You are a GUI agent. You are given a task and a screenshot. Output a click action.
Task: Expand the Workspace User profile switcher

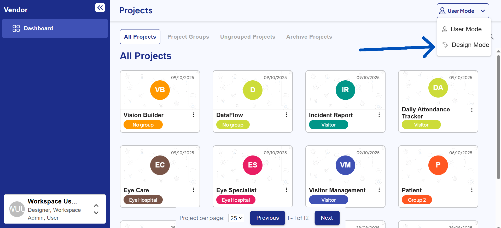coord(96,209)
